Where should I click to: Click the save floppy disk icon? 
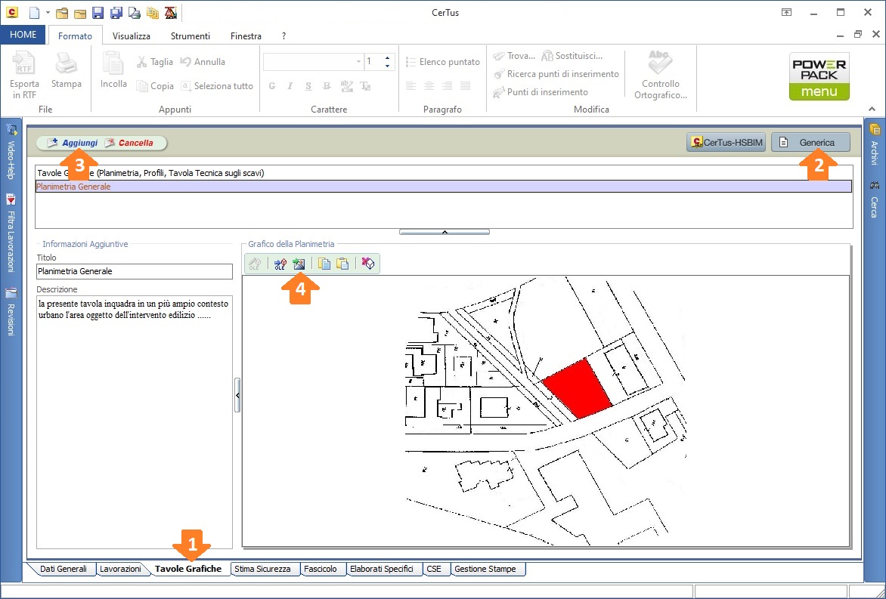pos(98,13)
